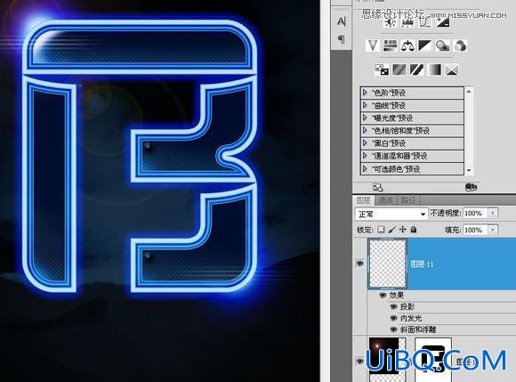Viewport: 516px width, 382px height.
Task: Click the 图层 11 layer name
Action: pyautogui.click(x=422, y=264)
